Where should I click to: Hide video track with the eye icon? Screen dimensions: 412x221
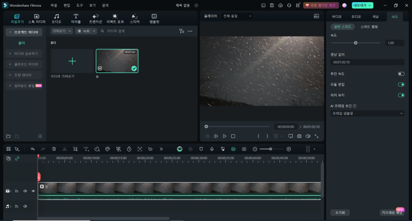point(33,191)
